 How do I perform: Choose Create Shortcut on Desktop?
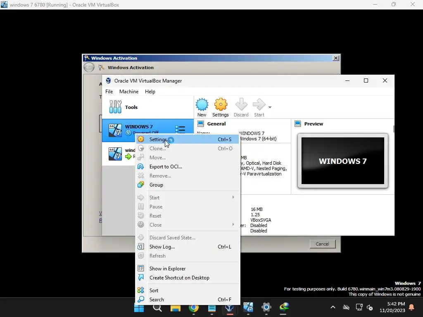(x=187, y=278)
